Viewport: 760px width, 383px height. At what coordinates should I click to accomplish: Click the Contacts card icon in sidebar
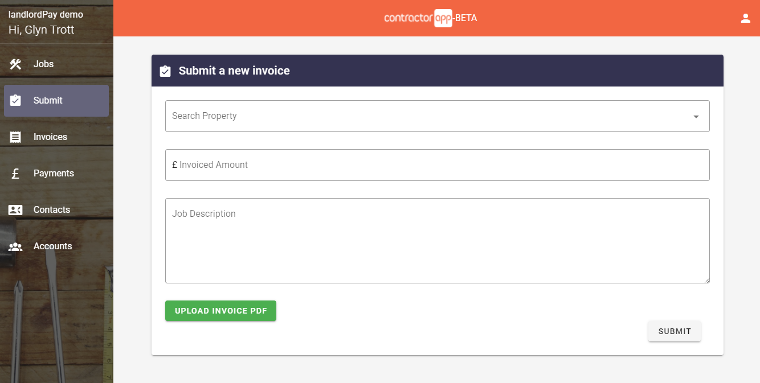click(15, 210)
